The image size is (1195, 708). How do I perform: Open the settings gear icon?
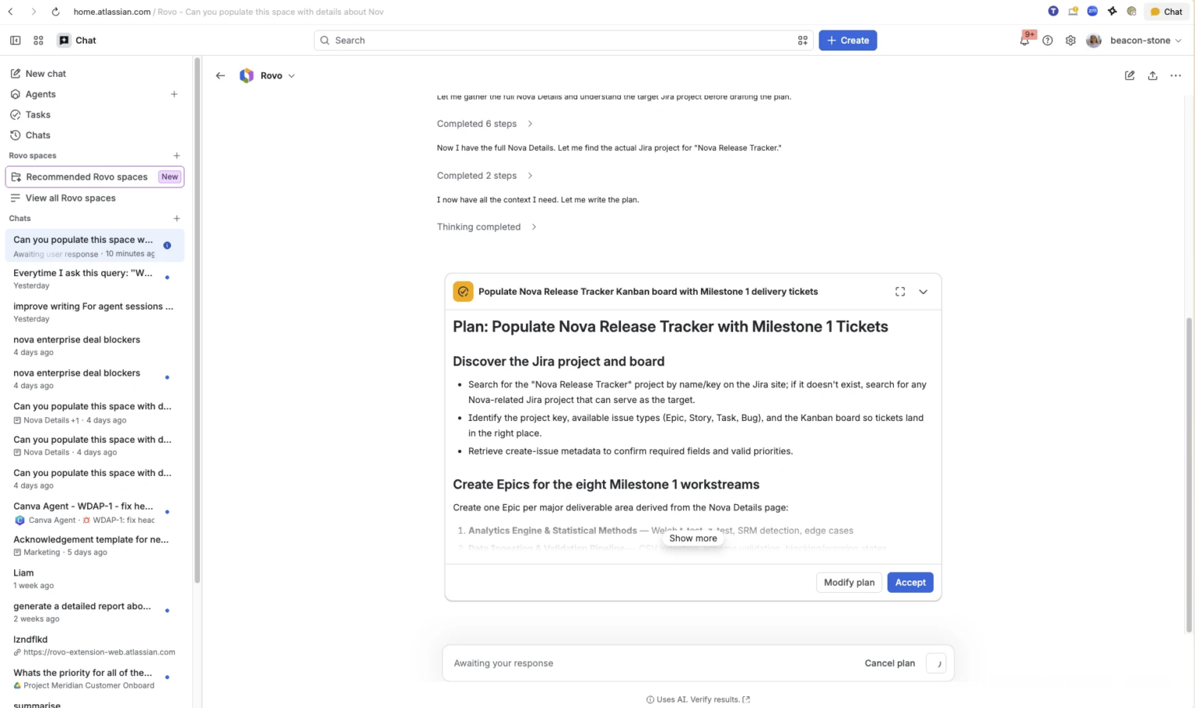click(1071, 40)
